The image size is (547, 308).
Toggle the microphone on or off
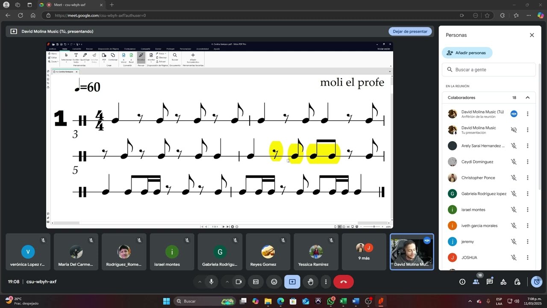211,282
